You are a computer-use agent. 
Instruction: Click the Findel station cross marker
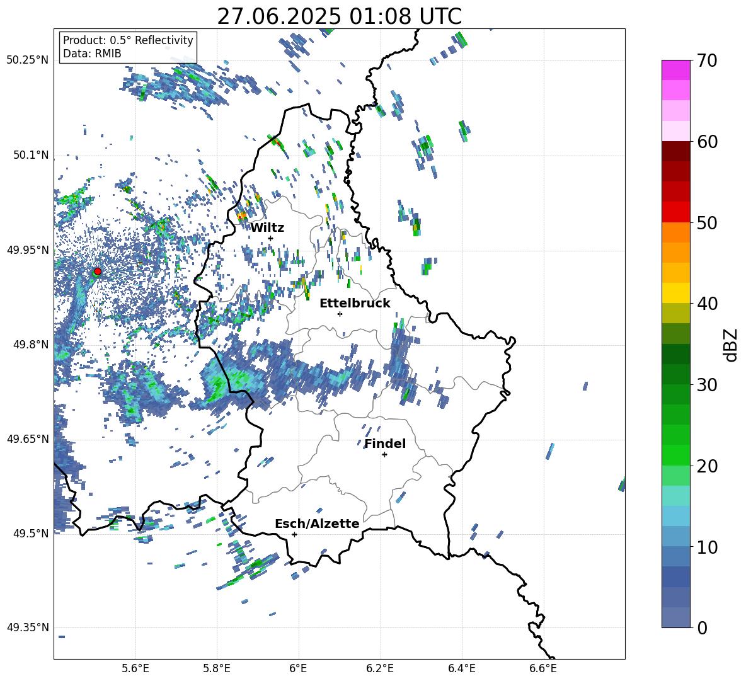click(384, 455)
